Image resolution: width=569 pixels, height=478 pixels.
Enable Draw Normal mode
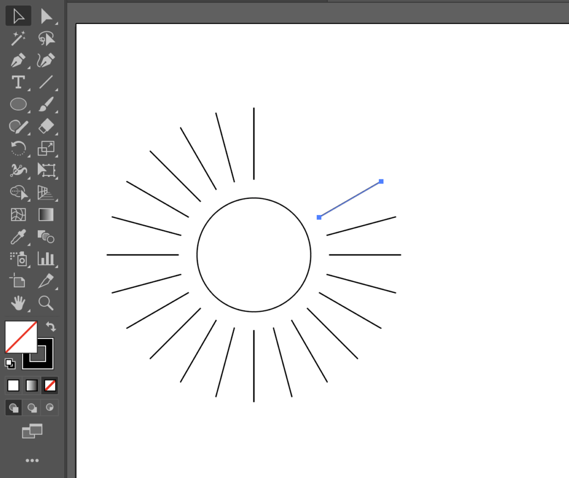13,407
